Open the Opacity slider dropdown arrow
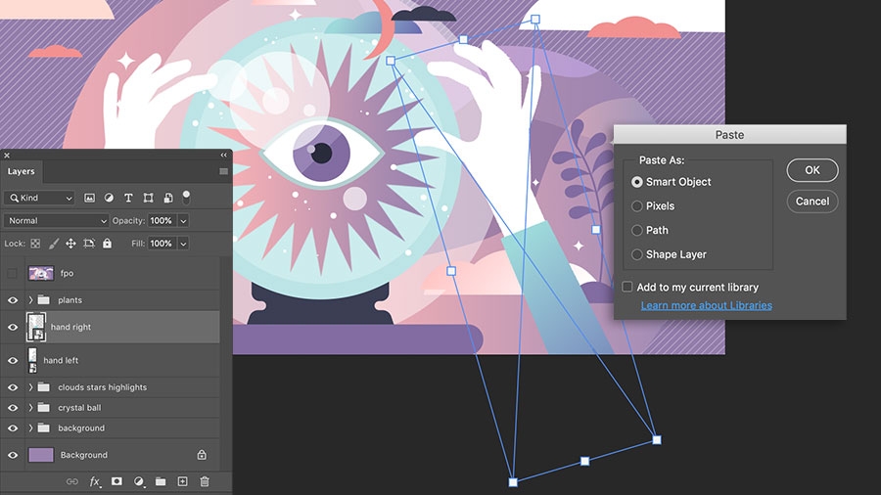881x495 pixels. click(x=183, y=220)
